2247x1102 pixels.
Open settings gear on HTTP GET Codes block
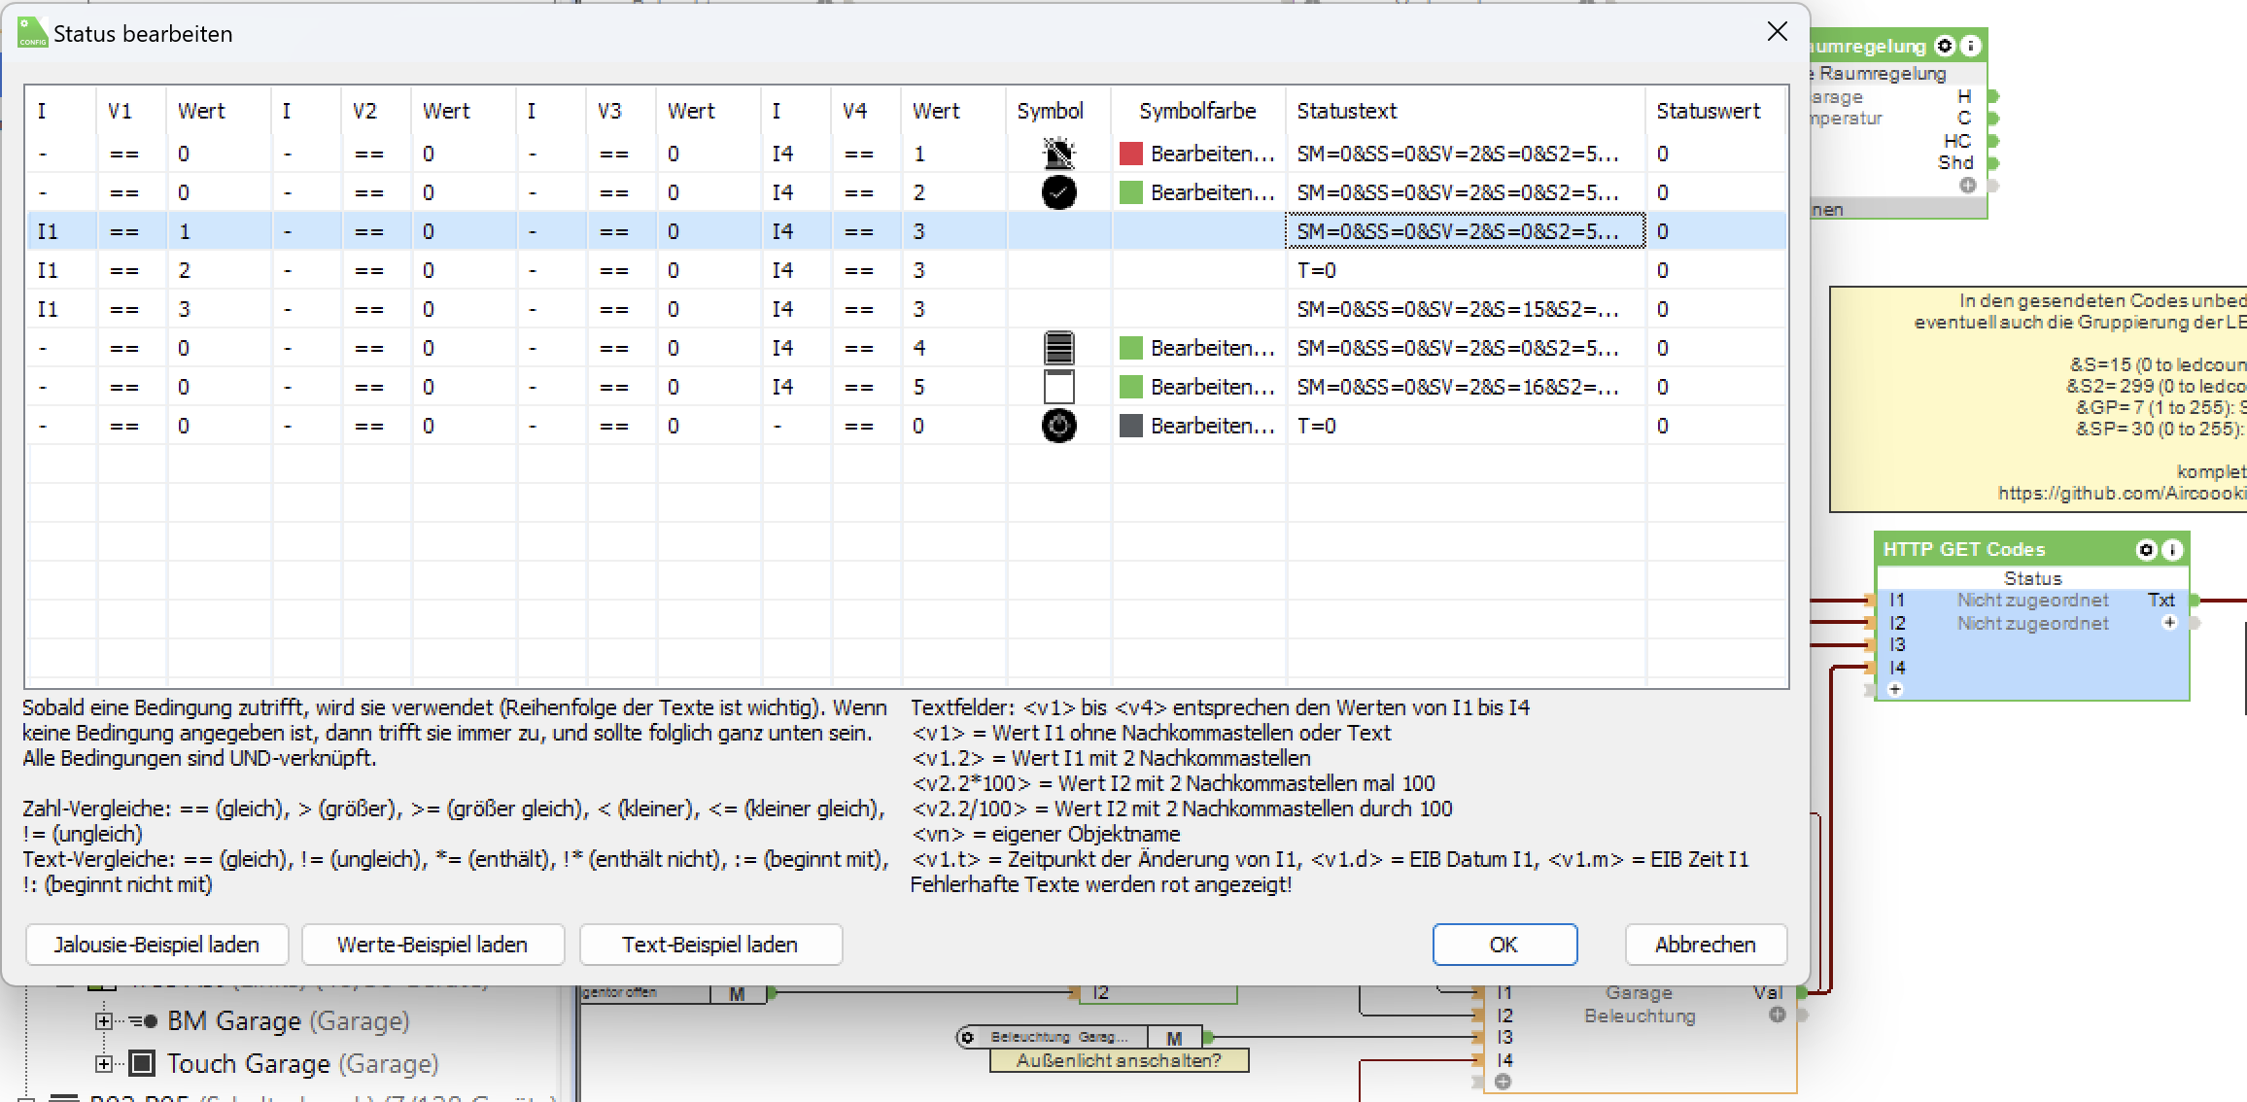click(x=2146, y=550)
